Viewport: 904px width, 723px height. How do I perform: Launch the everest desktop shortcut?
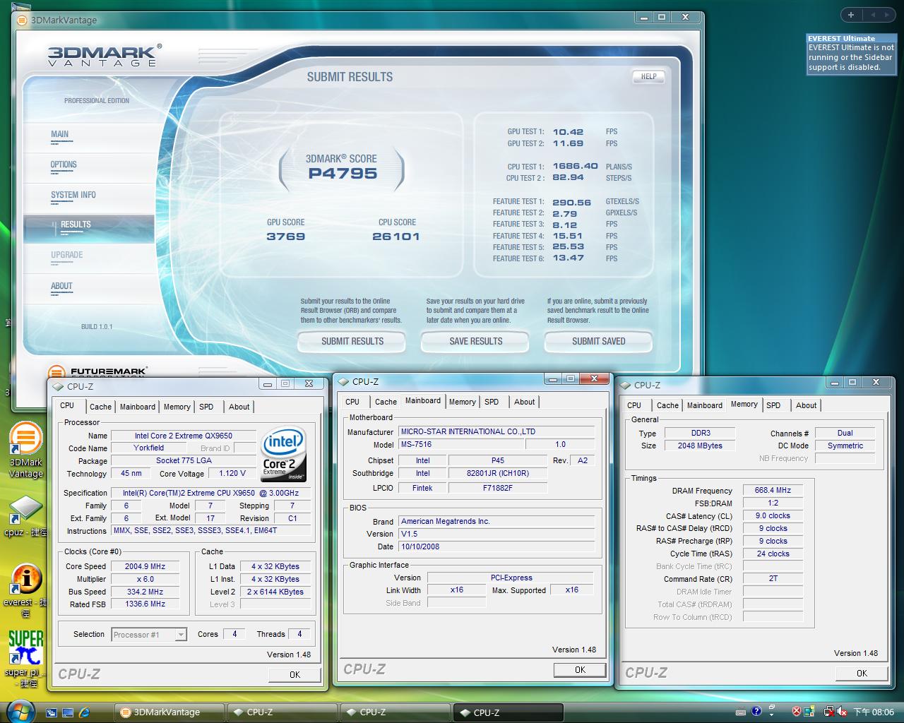(25, 590)
